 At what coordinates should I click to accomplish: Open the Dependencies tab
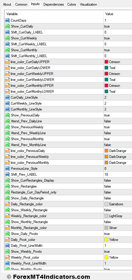[x=54, y=4]
